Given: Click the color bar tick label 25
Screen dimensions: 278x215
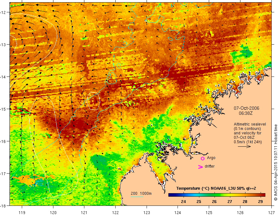Looking at the screenshot, I should (199, 201).
